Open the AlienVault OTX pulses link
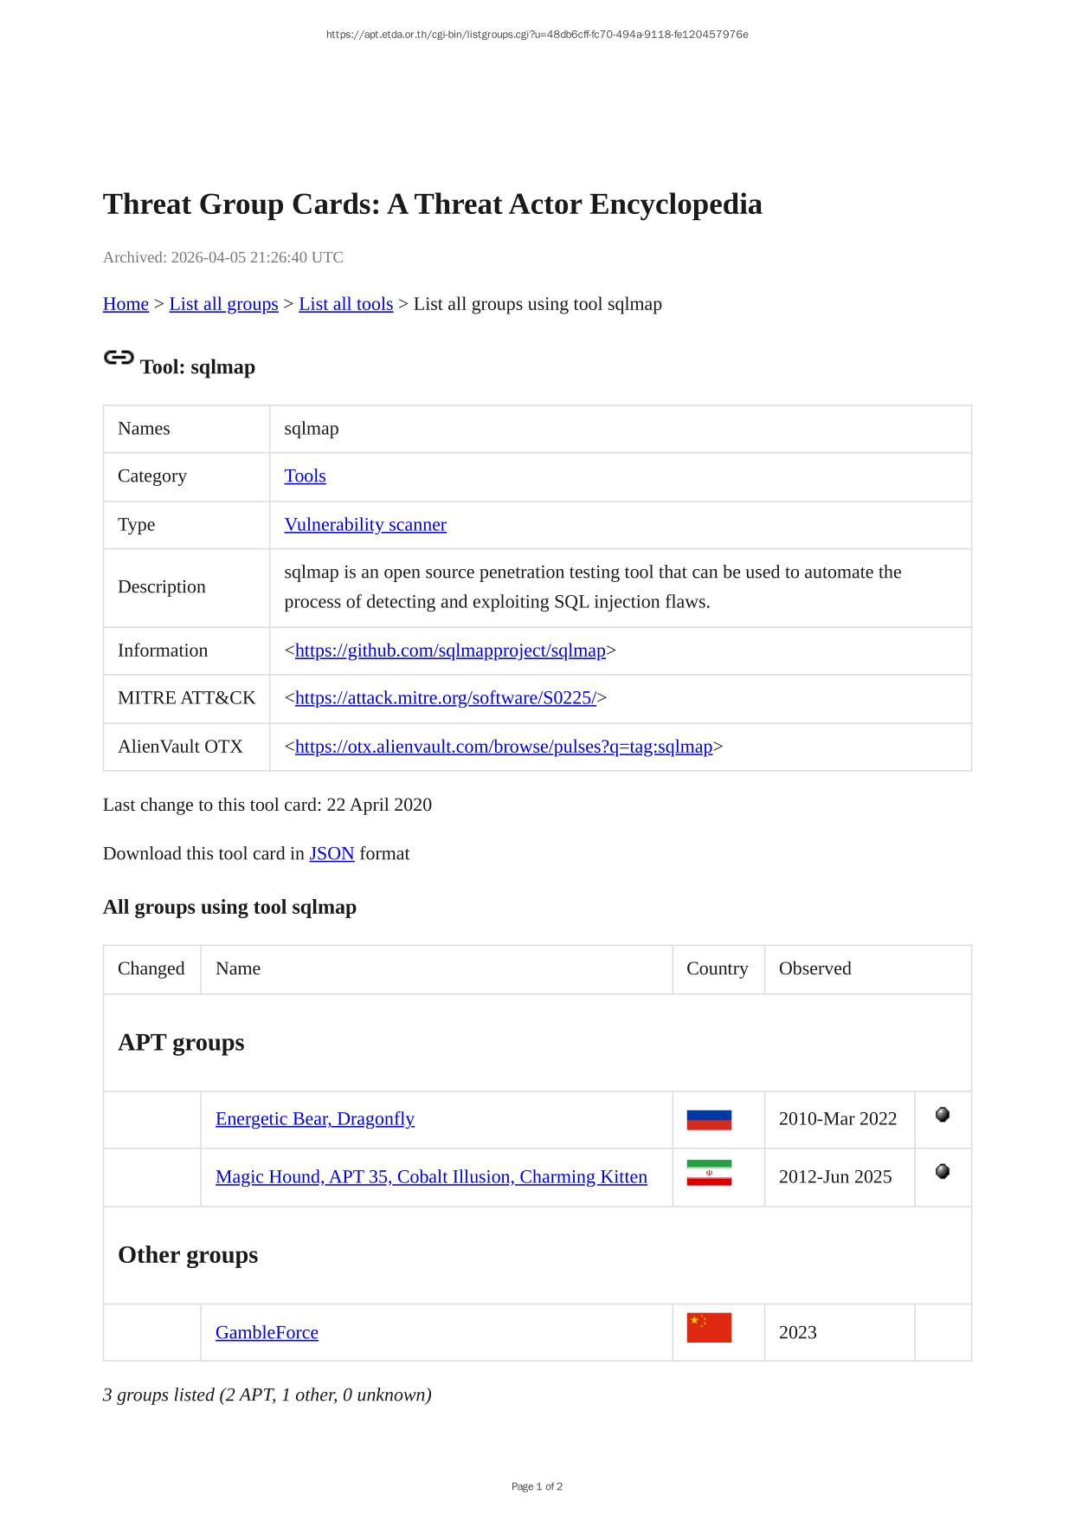Viewport: 1075px width, 1521px height. (503, 747)
